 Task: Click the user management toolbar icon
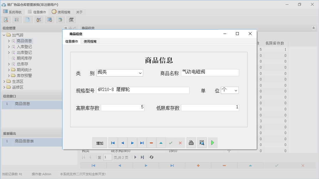click(x=39, y=19)
